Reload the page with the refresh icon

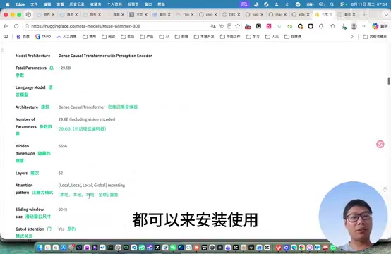pos(16,26)
